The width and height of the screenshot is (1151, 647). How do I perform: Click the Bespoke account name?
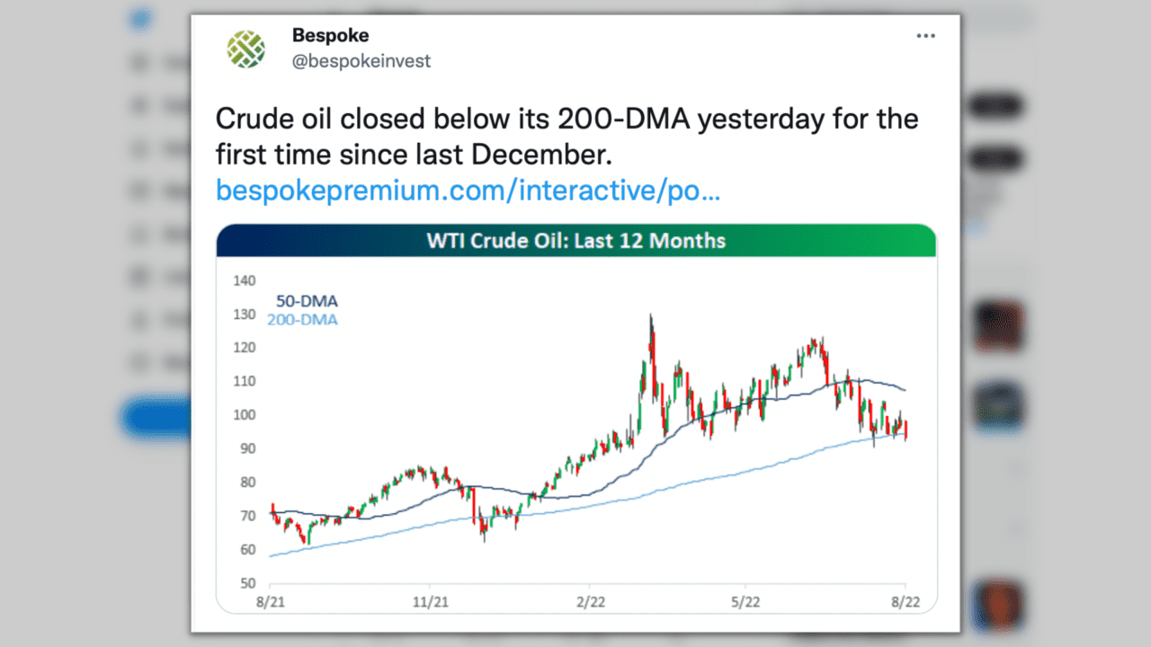(330, 36)
